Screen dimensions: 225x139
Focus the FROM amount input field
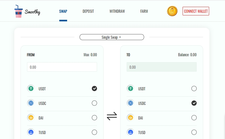point(62,67)
